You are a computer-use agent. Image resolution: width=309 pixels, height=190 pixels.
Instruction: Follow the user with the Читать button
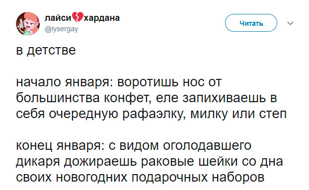pos(251,23)
